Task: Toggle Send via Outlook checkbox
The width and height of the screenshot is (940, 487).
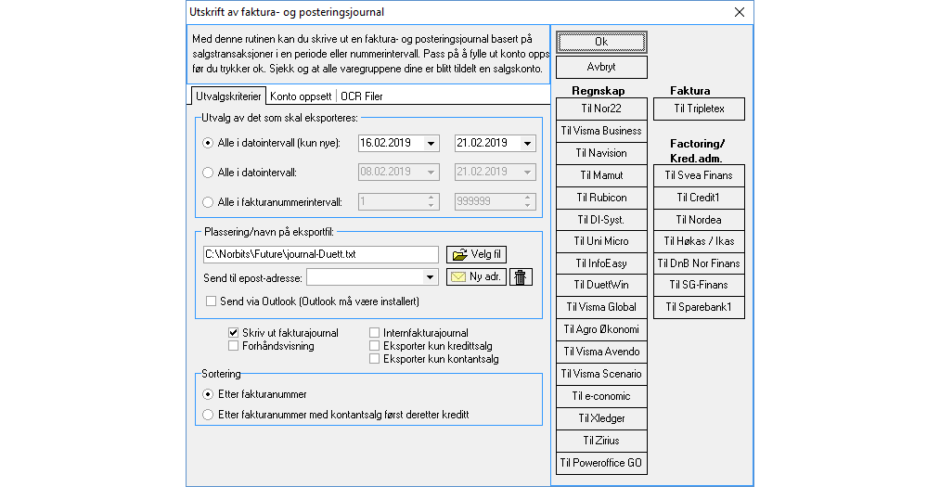Action: tap(211, 301)
